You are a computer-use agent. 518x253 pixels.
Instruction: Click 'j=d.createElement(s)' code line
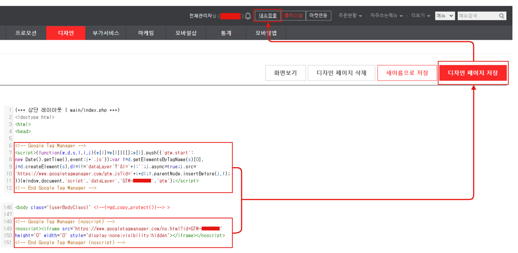click(x=106, y=166)
